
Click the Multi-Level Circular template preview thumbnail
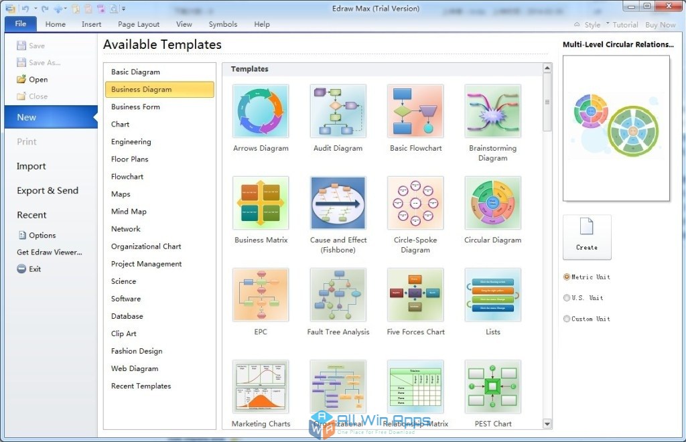point(616,128)
